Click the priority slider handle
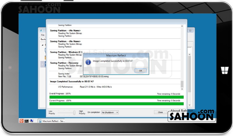The width and height of the screenshot is (233, 136). (74, 112)
